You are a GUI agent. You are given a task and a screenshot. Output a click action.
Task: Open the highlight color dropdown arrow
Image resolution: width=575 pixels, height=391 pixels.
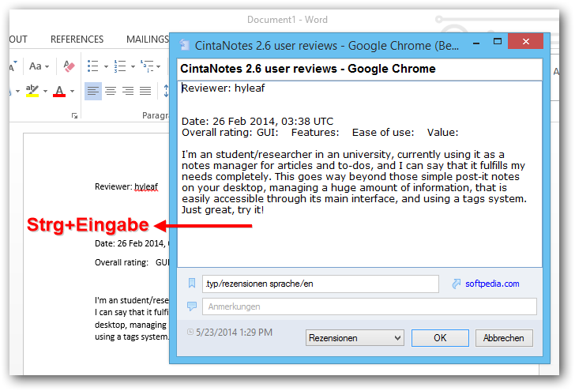point(45,91)
